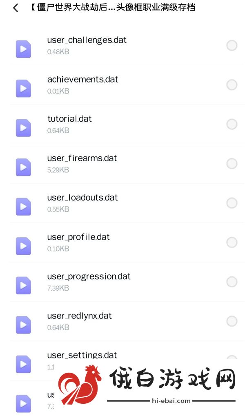This screenshot has width=245, height=416.
Task: Click file icon for user_progression.dat
Action: [x=23, y=285]
